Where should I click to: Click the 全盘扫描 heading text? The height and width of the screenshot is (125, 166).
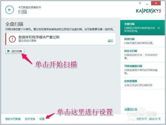pos(14,24)
